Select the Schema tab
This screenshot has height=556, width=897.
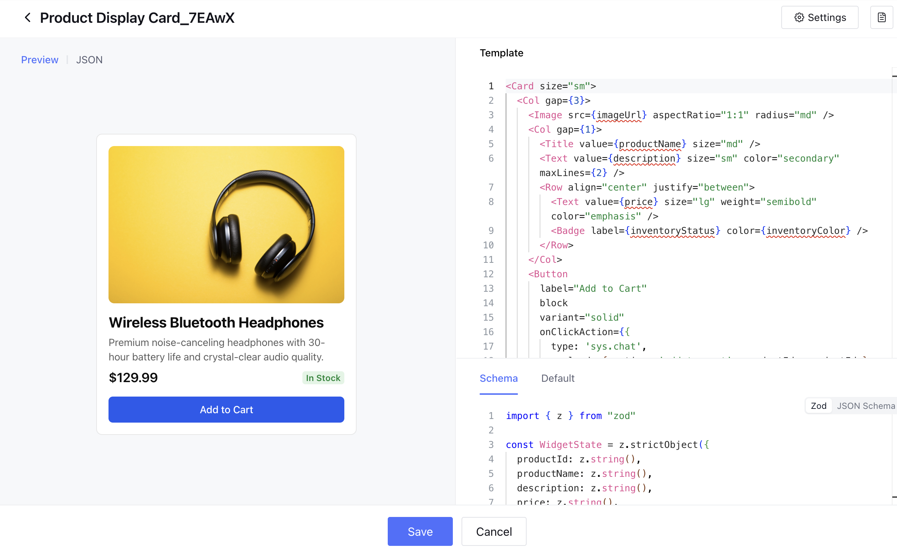498,378
